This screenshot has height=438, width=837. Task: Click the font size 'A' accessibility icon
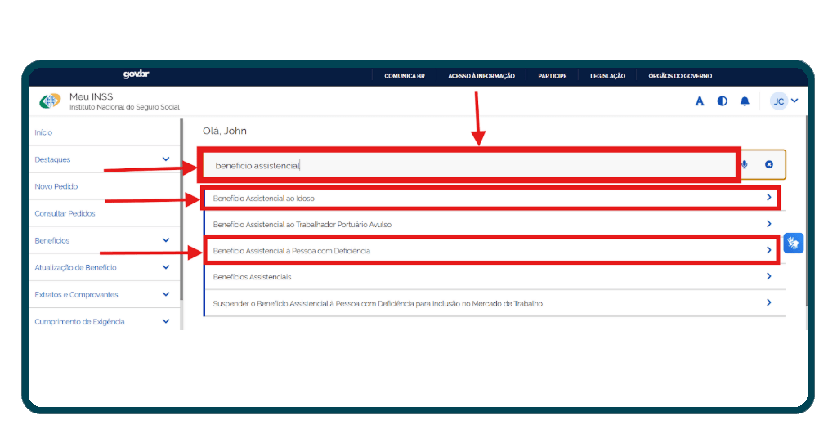(700, 101)
